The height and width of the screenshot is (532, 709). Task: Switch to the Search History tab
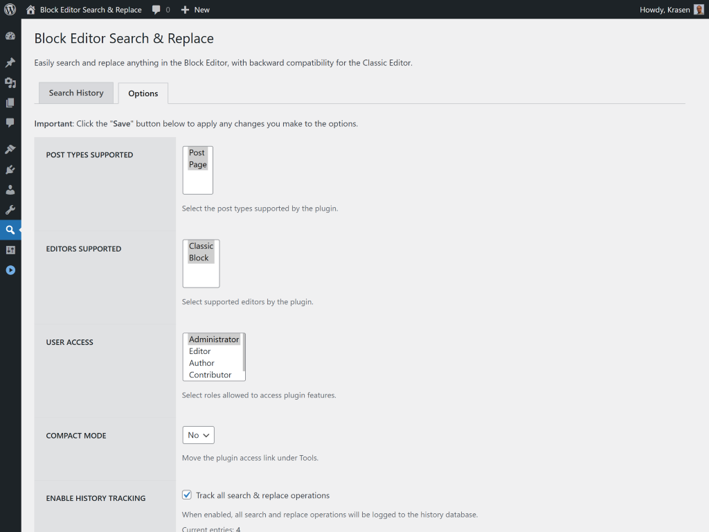point(76,93)
